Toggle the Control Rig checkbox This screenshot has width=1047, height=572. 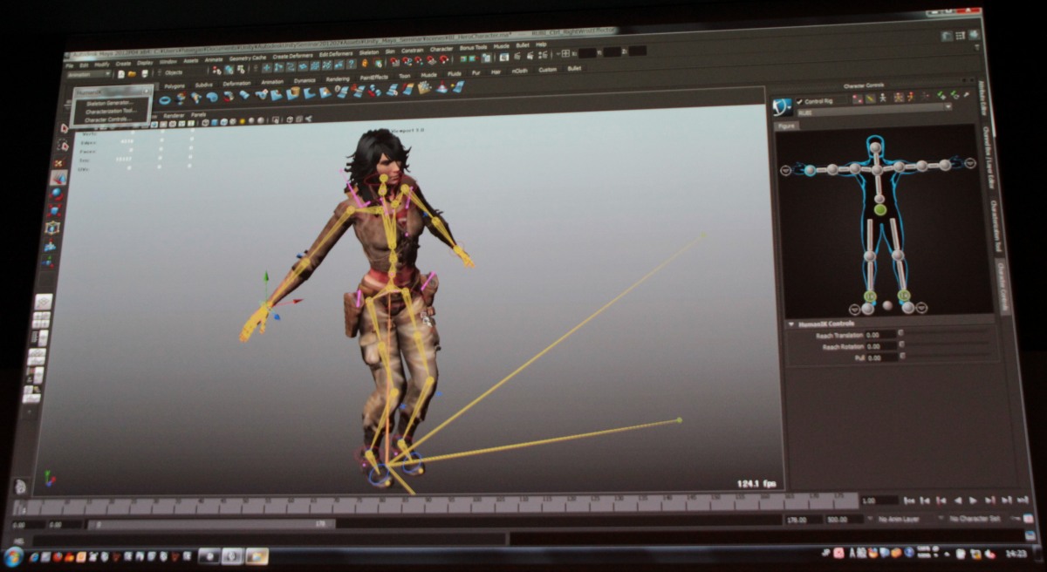pyautogui.click(x=800, y=101)
